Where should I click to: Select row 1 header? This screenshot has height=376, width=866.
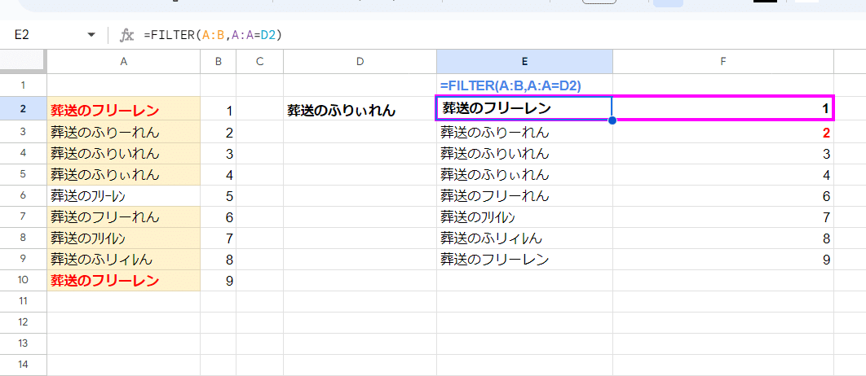23,85
